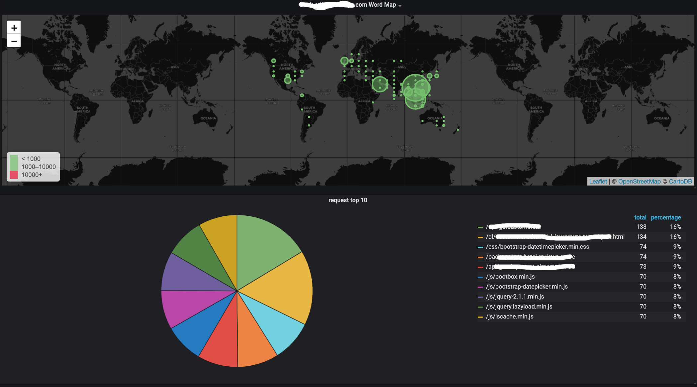Toggle /js/bootstrap-datepicker.min.js legend series
The height and width of the screenshot is (387, 697).
click(x=527, y=287)
